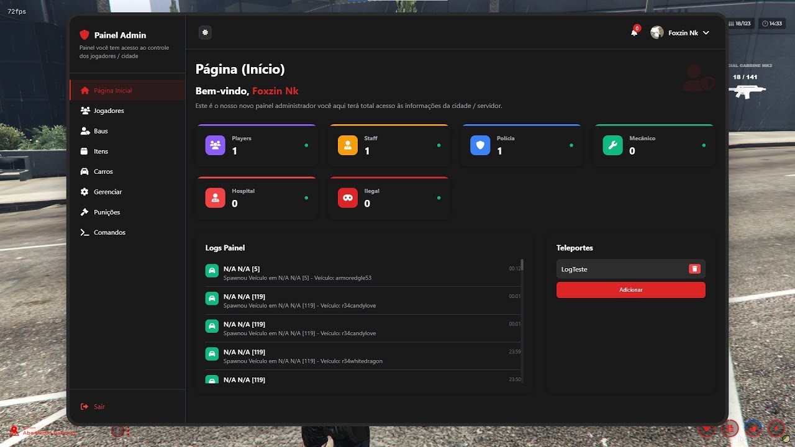Image resolution: width=795 pixels, height=447 pixels.
Task: Click the Logs Painel scrollbar
Action: point(522,264)
